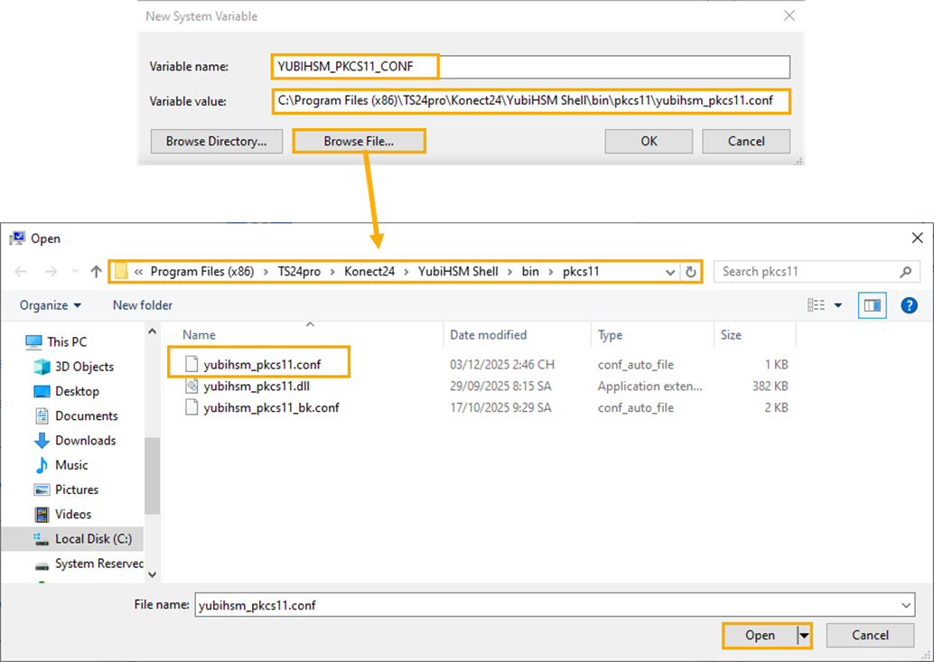Close the Open file dialog
934x662 pixels.
(x=918, y=238)
